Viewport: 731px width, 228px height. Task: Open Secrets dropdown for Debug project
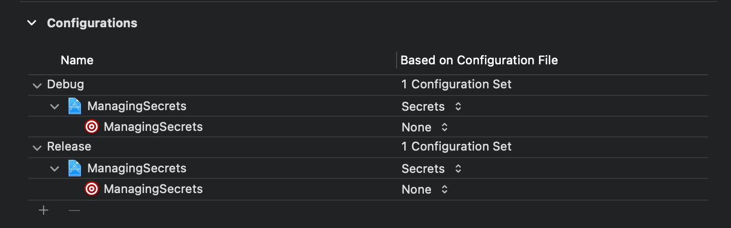coord(432,107)
